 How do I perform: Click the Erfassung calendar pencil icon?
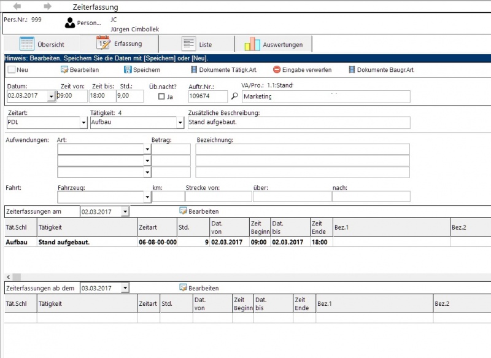coord(103,43)
